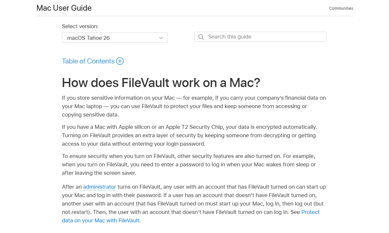Click the chevron icon on the version selector
389x233 pixels.
[161, 38]
